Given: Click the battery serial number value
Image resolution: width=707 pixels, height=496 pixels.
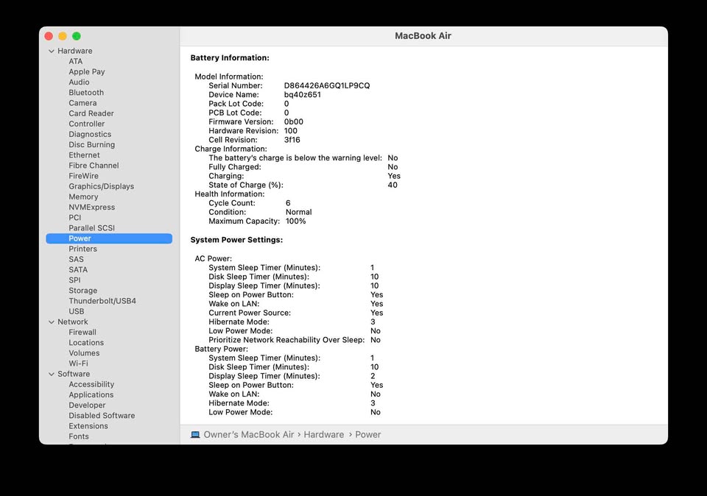Looking at the screenshot, I should tap(327, 86).
